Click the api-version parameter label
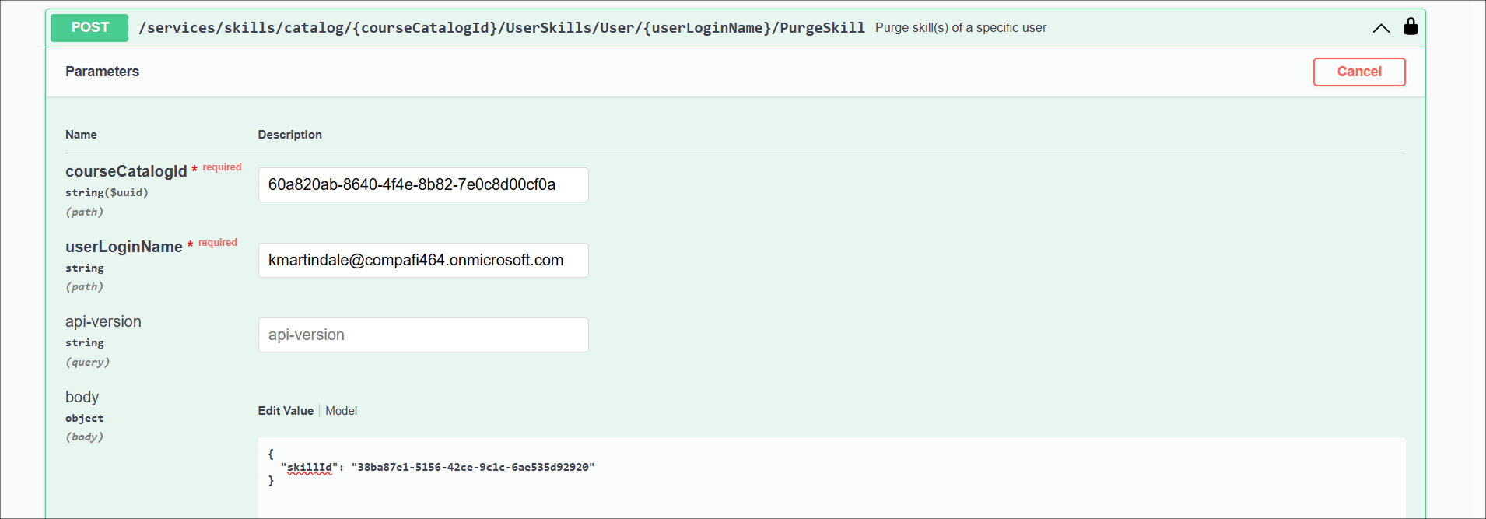 pyautogui.click(x=103, y=322)
